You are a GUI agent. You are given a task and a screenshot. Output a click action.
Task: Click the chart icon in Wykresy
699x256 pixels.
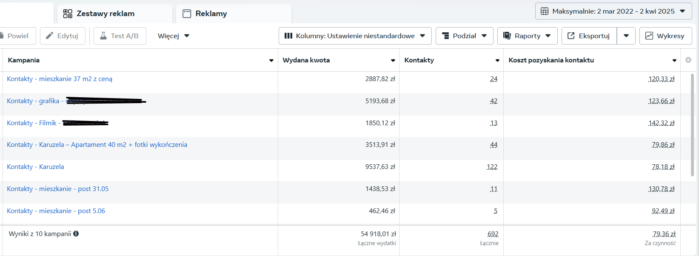coord(649,36)
